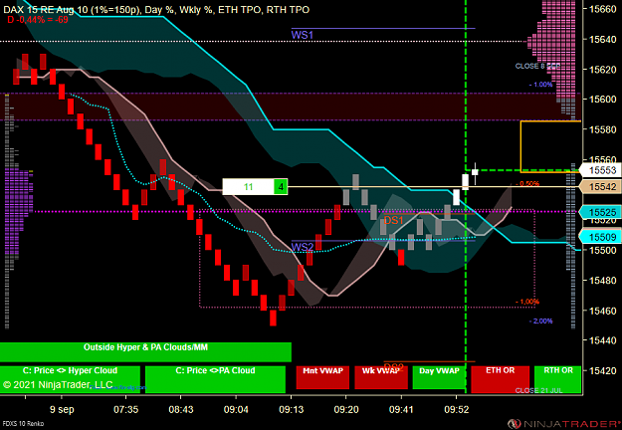Click the blue -1.00% label near 15610
The width and height of the screenshot is (622, 430).
coord(540,85)
